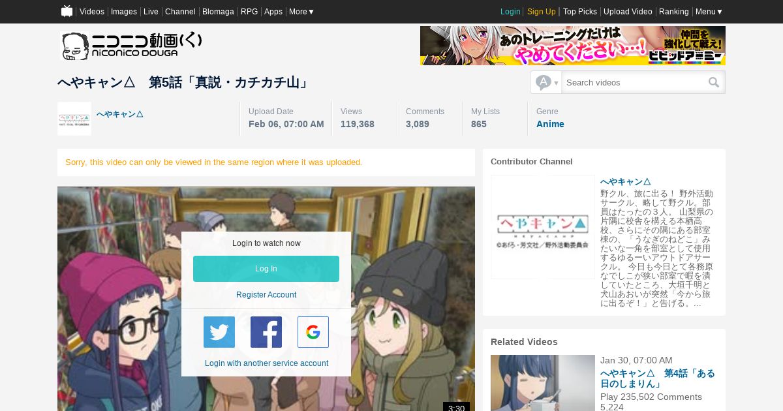The width and height of the screenshot is (783, 411).
Task: Open the search type selector dropdown
Action: [x=547, y=82]
